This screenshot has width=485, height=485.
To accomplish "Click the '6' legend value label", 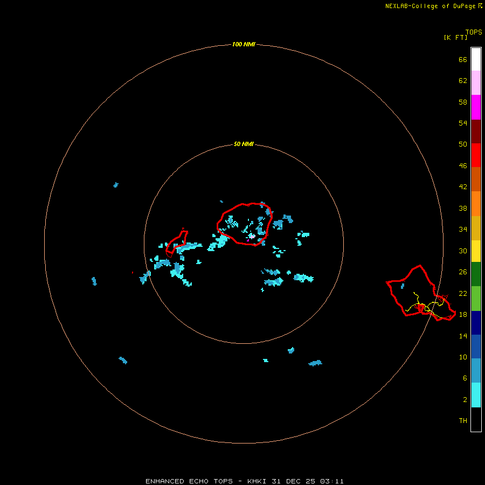I will 465,378.
